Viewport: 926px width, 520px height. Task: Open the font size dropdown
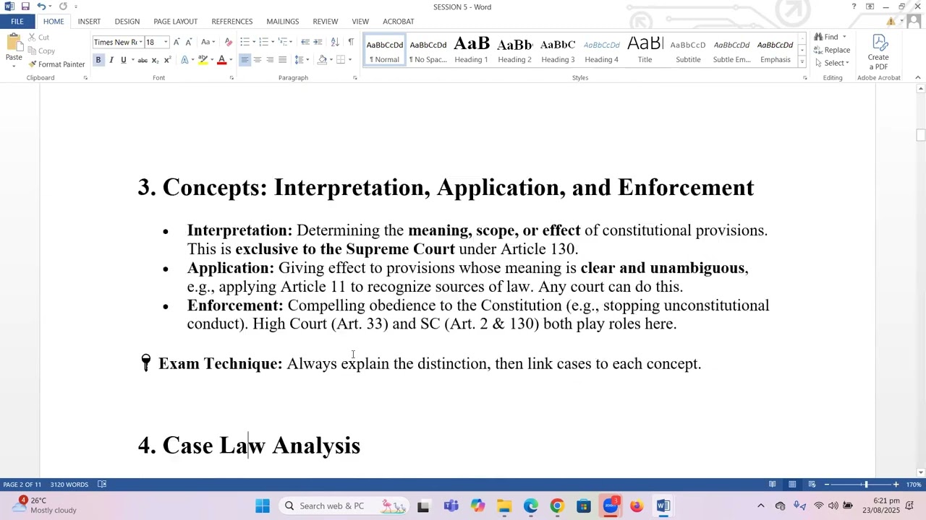coord(166,43)
